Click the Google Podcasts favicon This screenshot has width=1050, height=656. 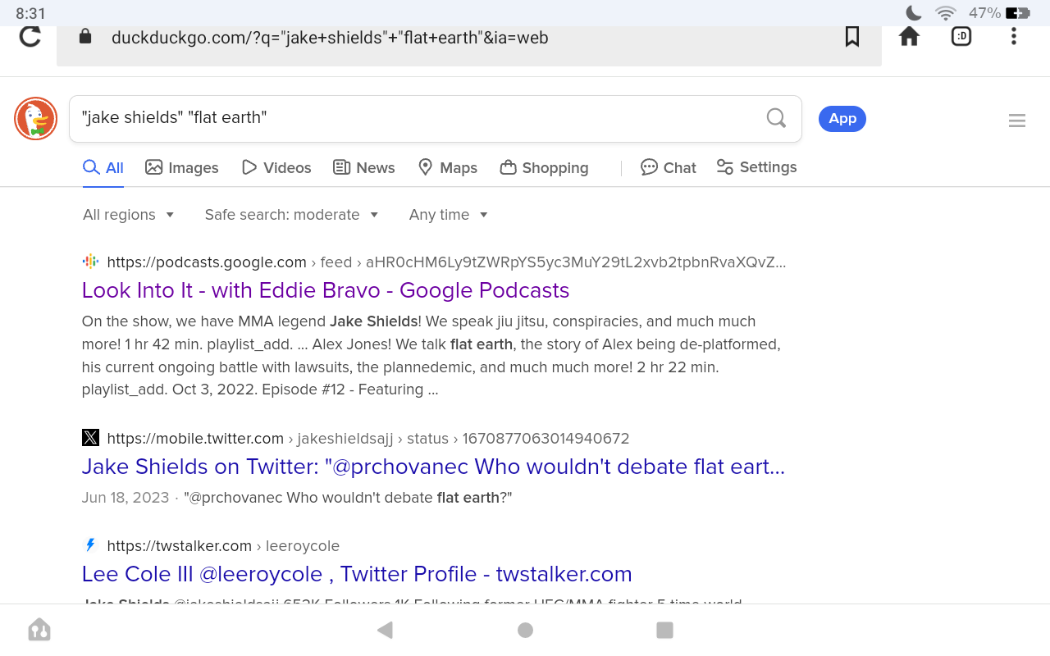(90, 262)
